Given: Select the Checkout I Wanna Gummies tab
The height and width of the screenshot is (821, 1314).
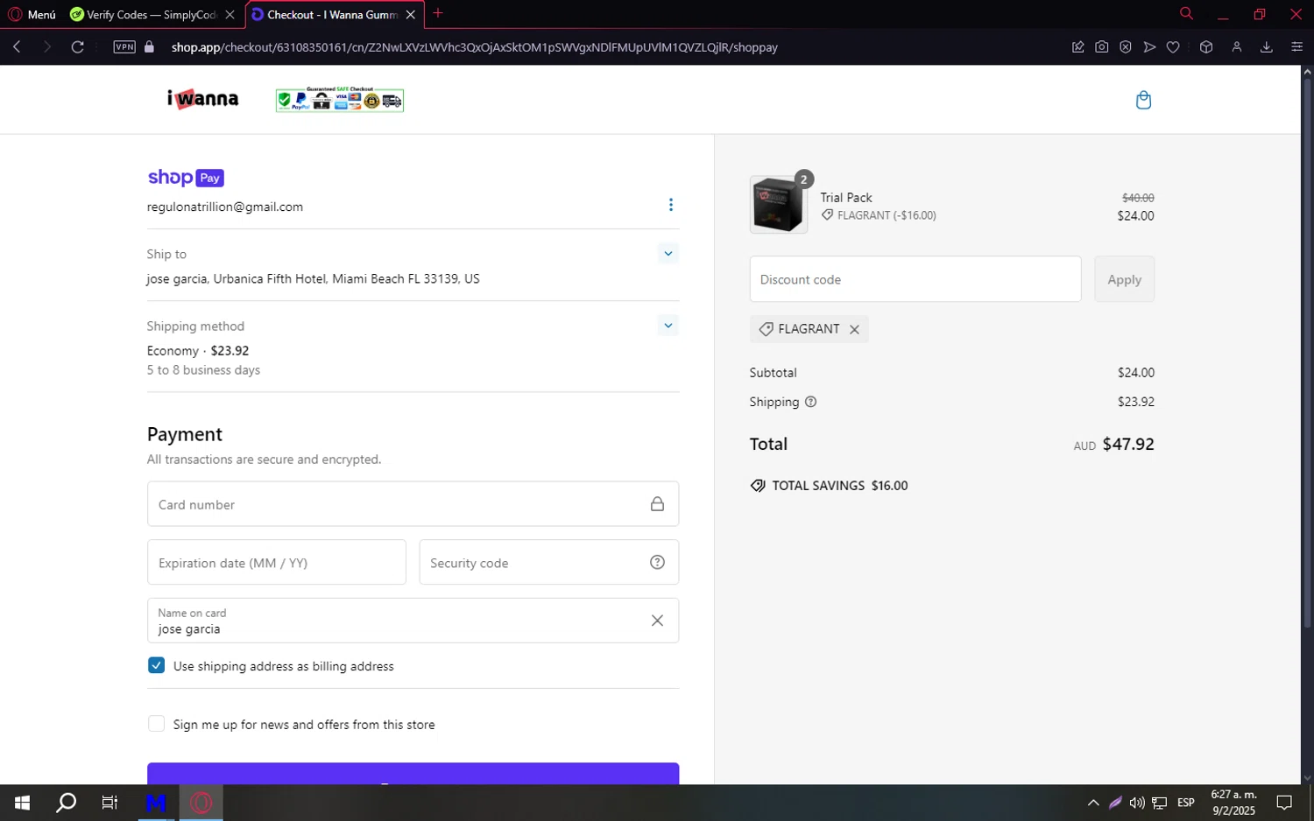Looking at the screenshot, I should click(333, 15).
